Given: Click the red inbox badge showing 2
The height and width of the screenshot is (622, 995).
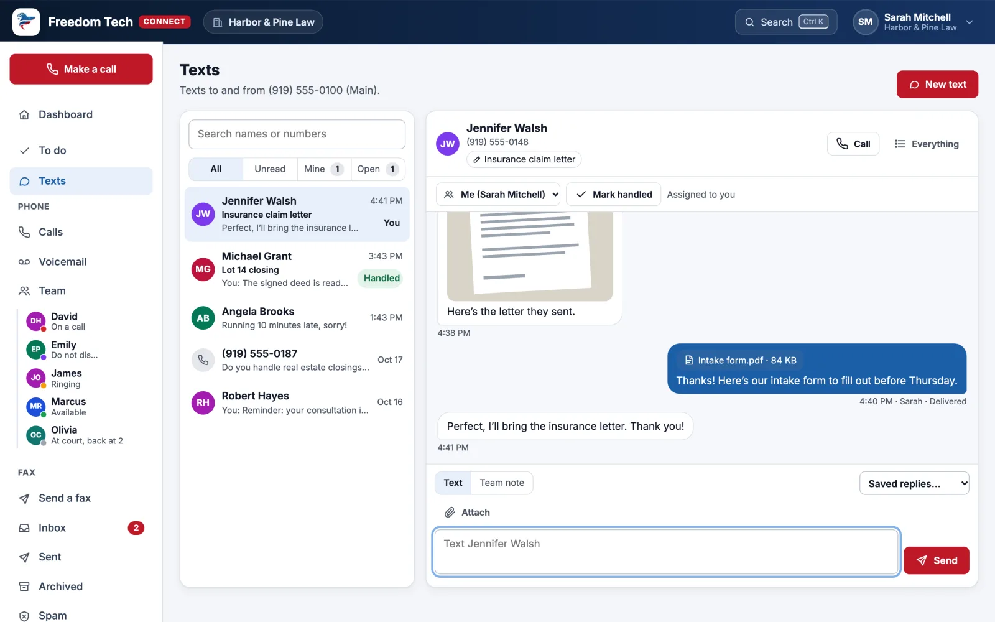Looking at the screenshot, I should coord(136,528).
